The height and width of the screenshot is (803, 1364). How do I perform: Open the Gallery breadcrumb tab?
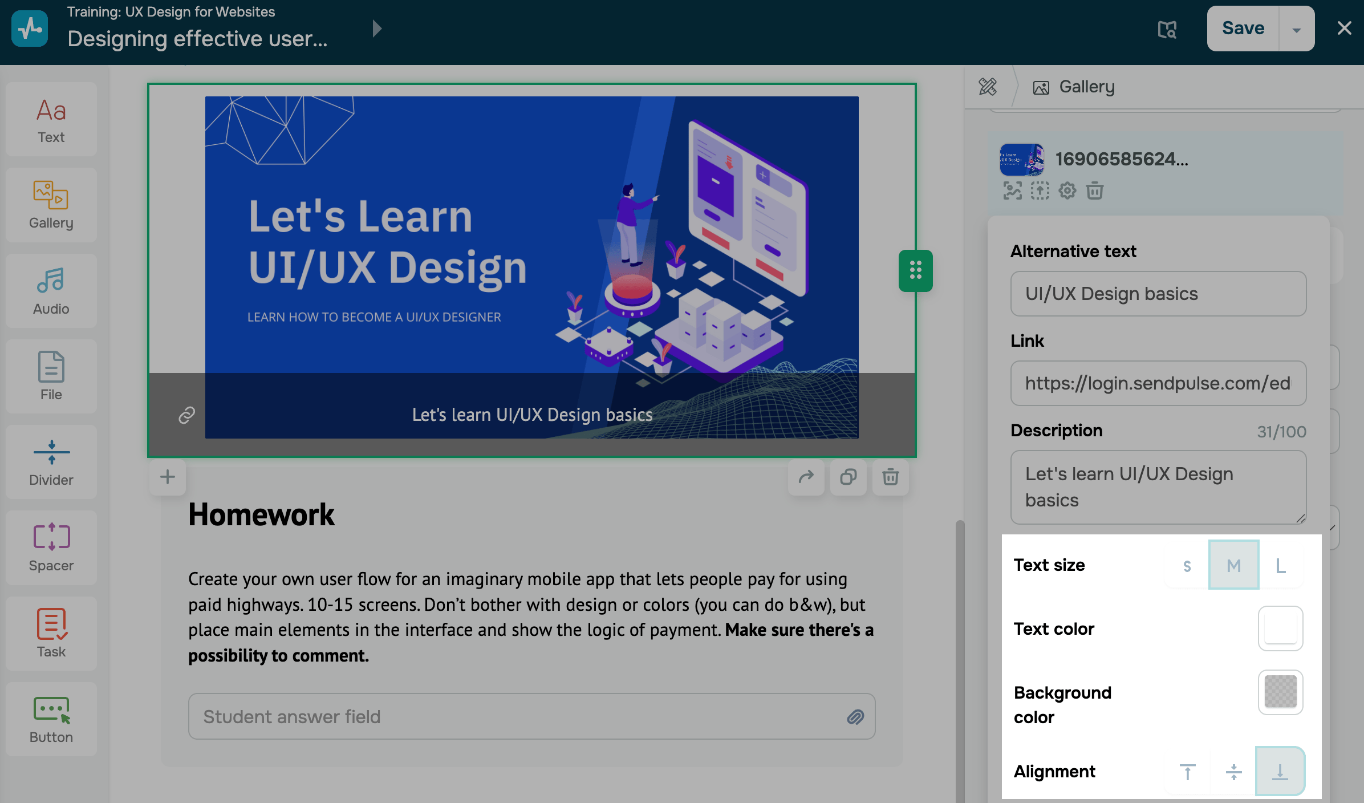point(1074,87)
